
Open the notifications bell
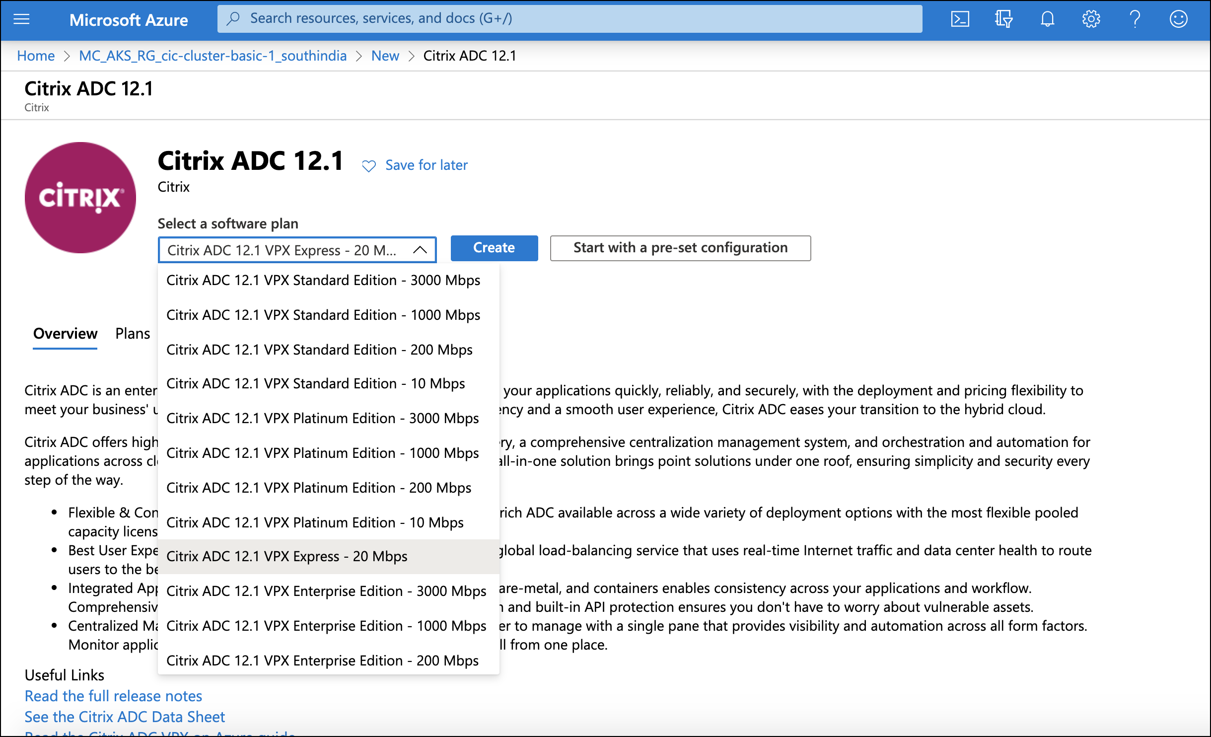1047,19
